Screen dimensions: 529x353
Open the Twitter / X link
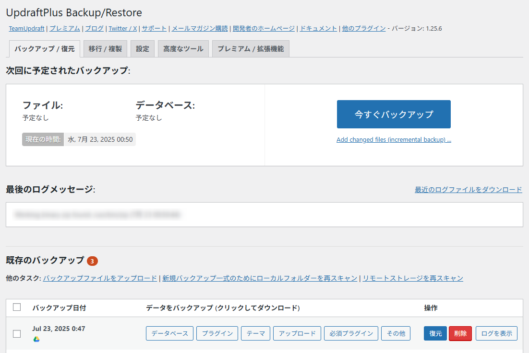pyautogui.click(x=123, y=29)
